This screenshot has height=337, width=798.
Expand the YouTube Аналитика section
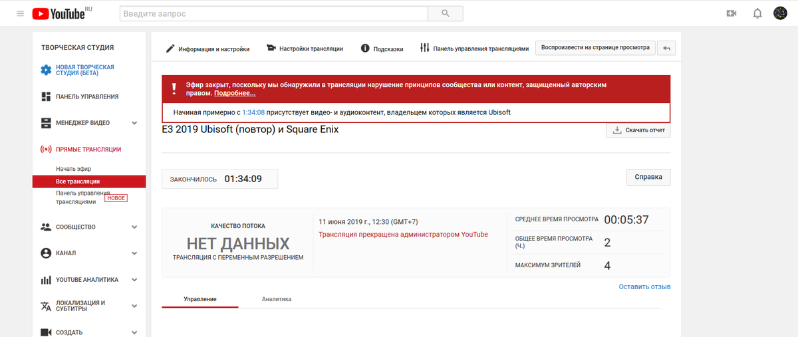[x=134, y=280]
